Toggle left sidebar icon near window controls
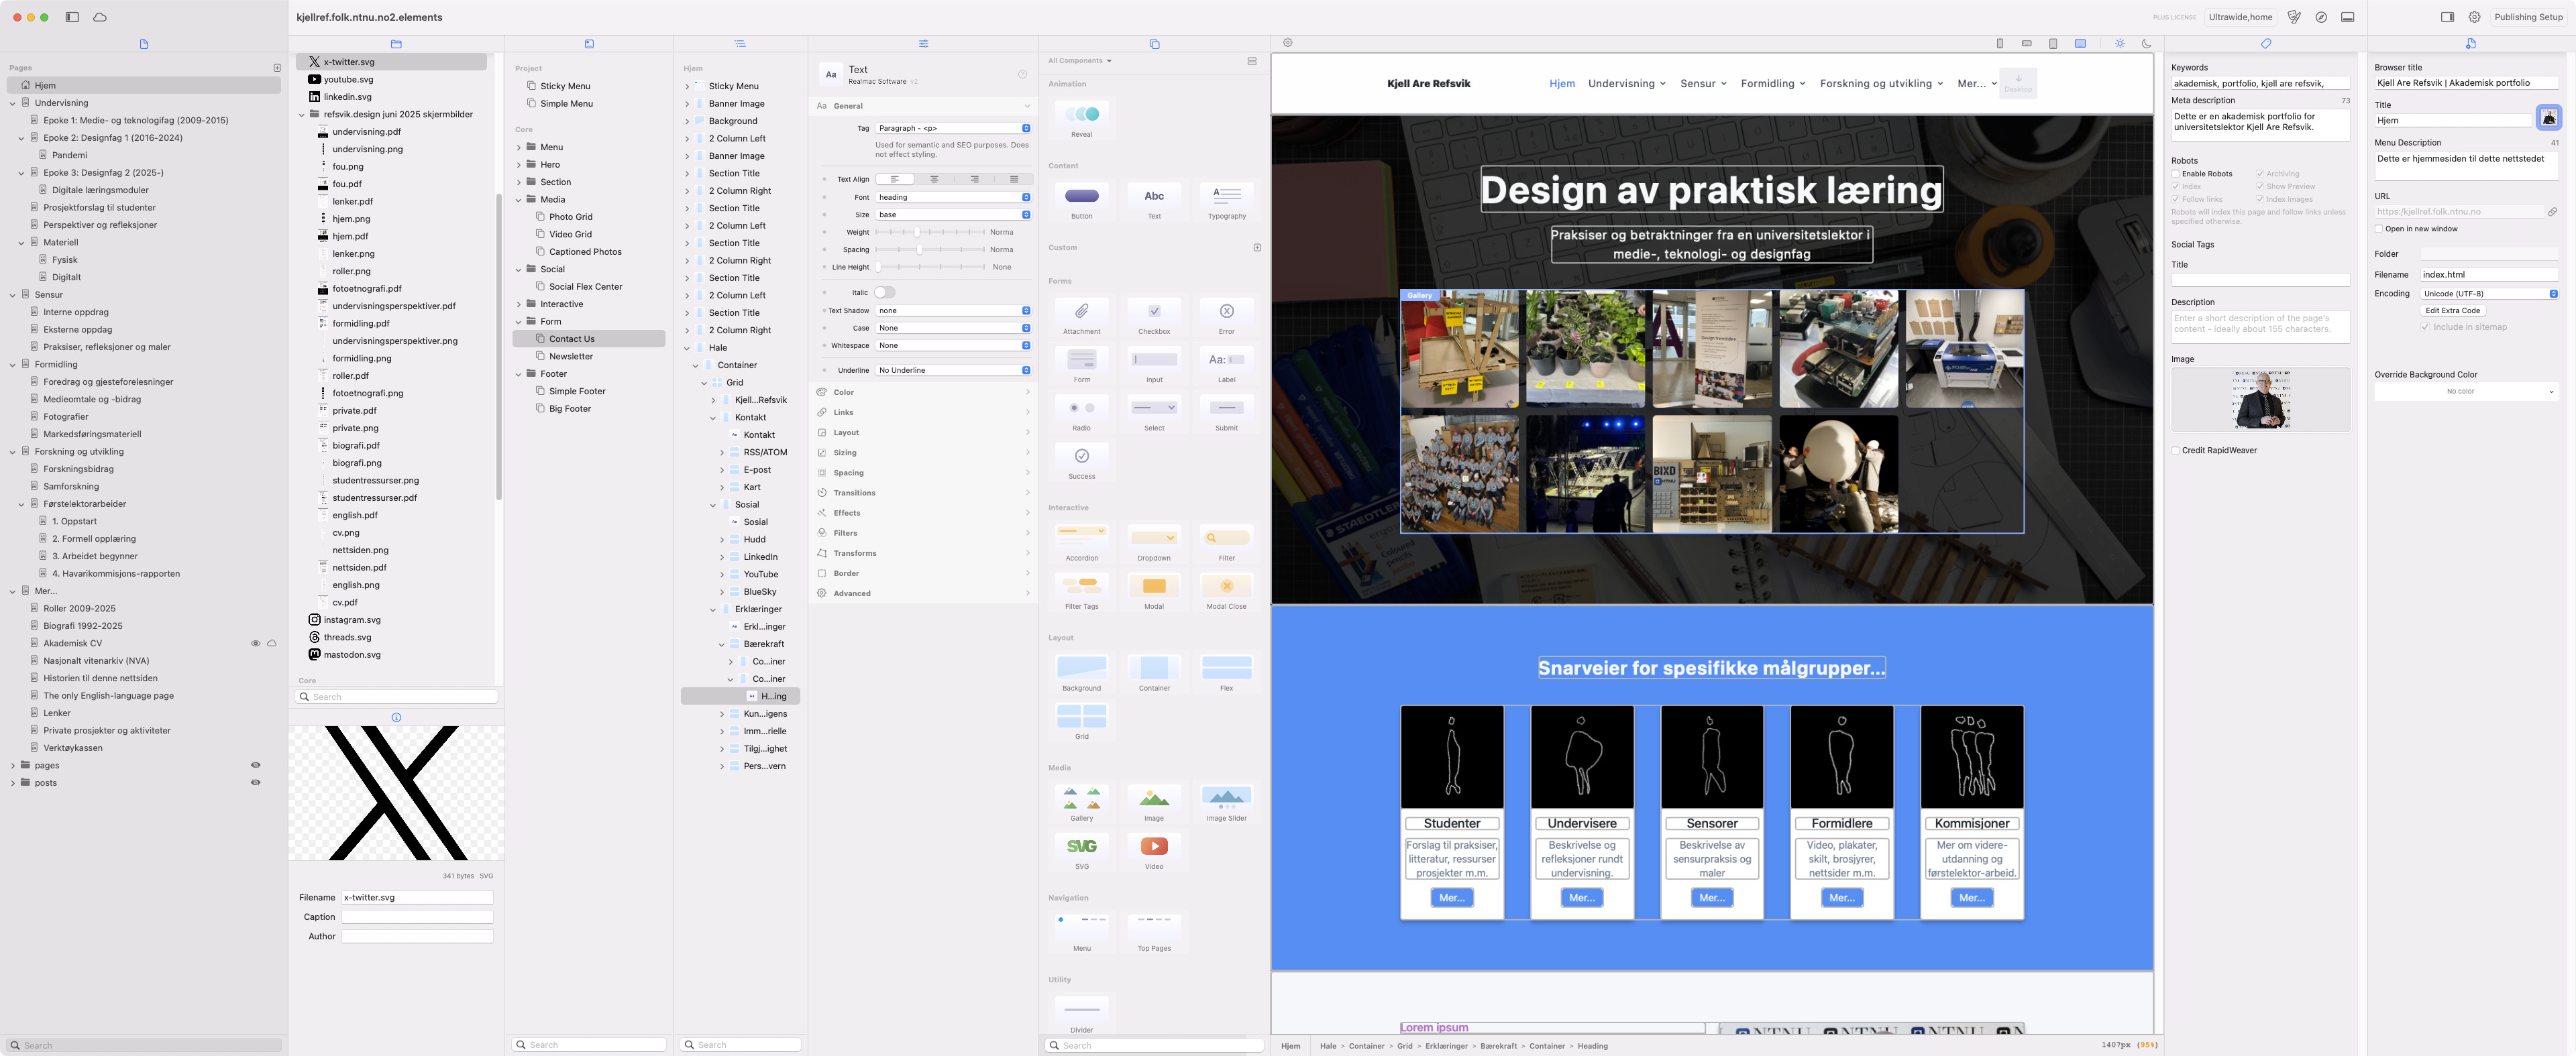Image resolution: width=2576 pixels, height=1056 pixels. point(72,17)
